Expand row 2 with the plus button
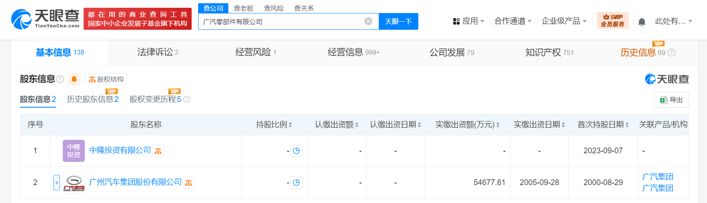 point(57,182)
